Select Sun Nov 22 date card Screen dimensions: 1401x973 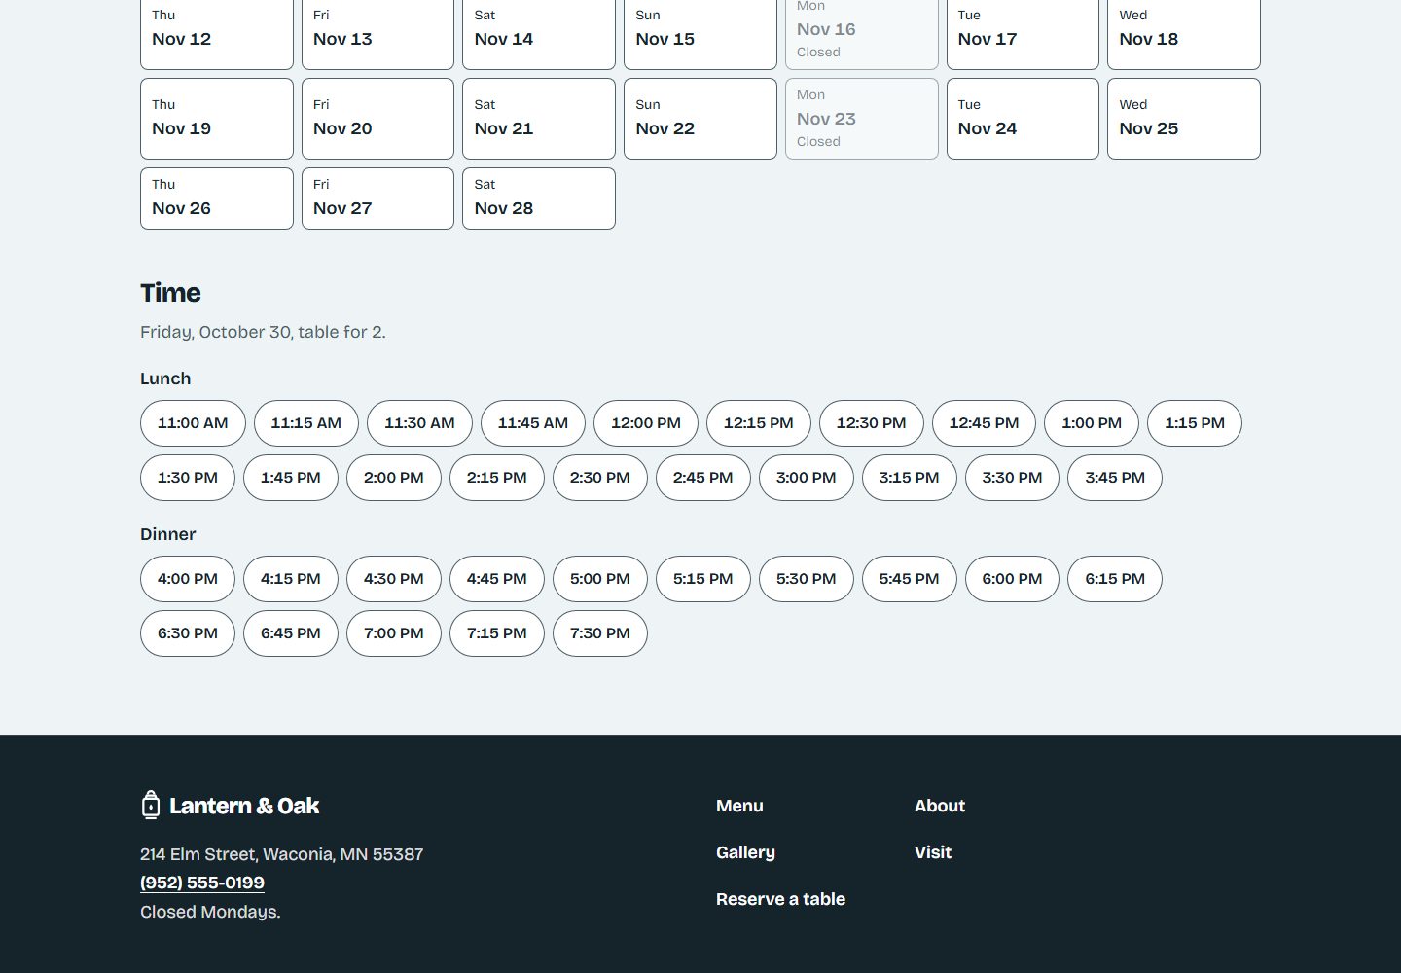pos(700,119)
